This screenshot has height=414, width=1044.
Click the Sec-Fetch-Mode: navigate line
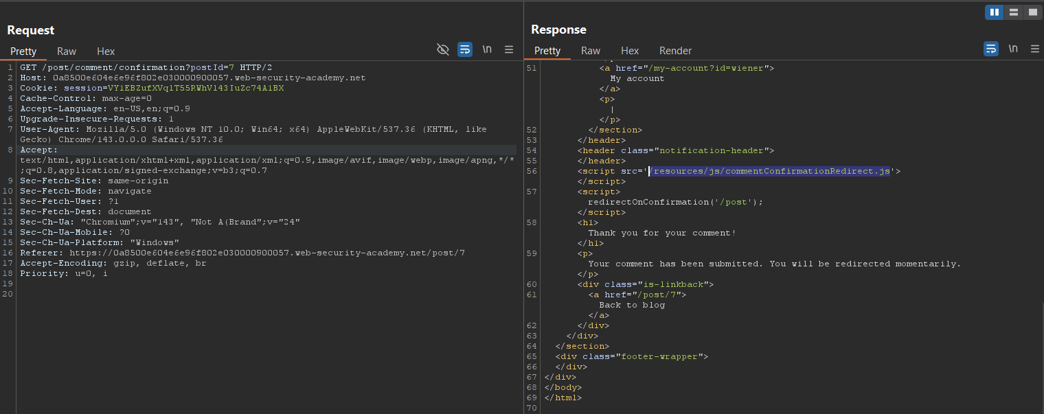(86, 192)
